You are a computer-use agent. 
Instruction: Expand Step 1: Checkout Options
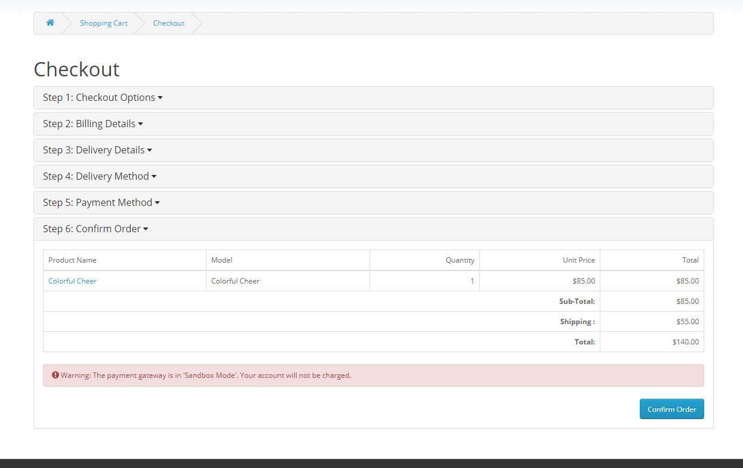(103, 97)
